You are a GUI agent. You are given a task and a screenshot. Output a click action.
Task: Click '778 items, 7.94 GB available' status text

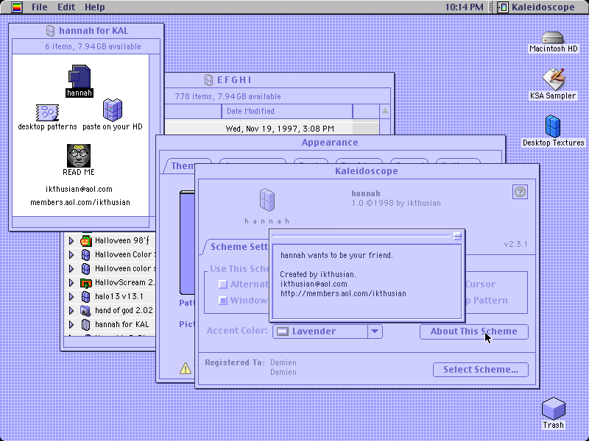(x=228, y=96)
